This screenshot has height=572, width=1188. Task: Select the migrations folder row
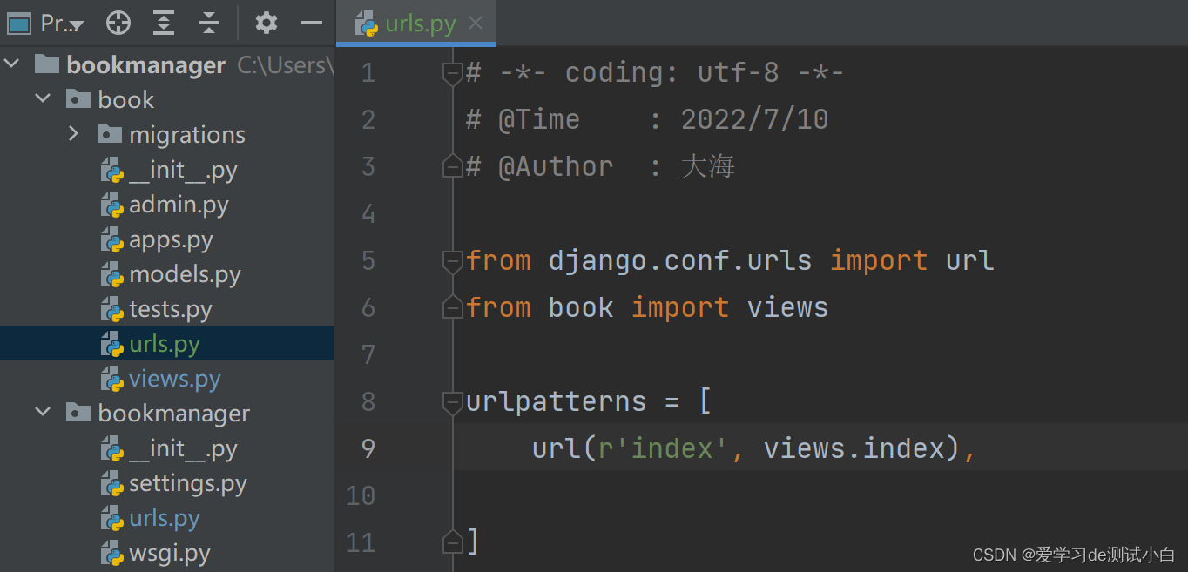click(167, 135)
